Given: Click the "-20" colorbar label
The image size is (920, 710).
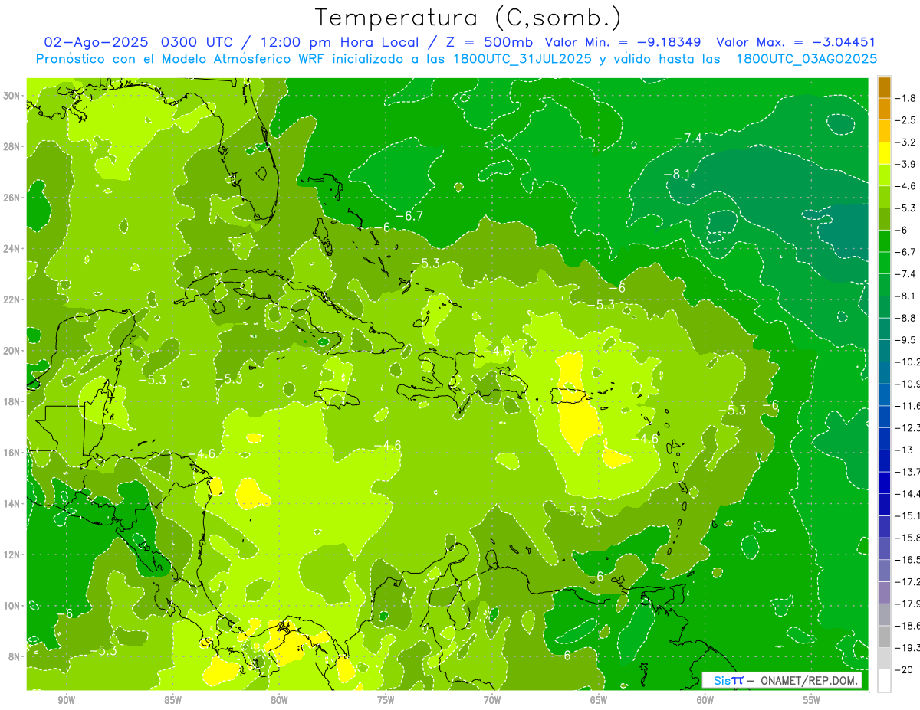Looking at the screenshot, I should [x=903, y=670].
